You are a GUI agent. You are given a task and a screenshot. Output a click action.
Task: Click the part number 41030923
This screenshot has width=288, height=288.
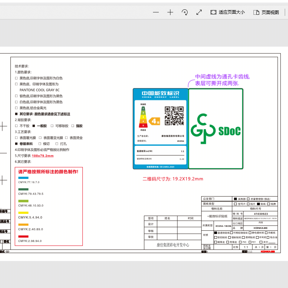click(261, 214)
